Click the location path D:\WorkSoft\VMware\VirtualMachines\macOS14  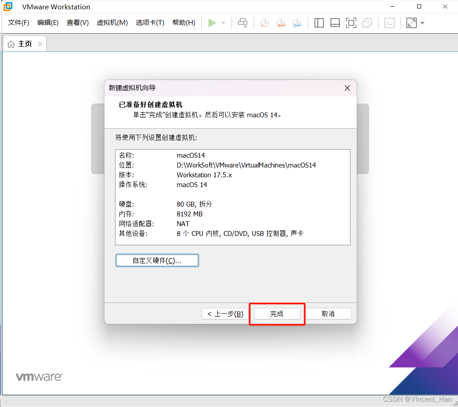[x=246, y=165]
